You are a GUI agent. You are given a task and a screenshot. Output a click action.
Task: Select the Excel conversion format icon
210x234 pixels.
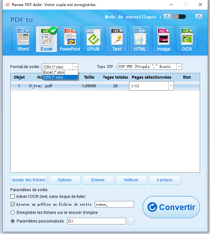pyautogui.click(x=46, y=39)
